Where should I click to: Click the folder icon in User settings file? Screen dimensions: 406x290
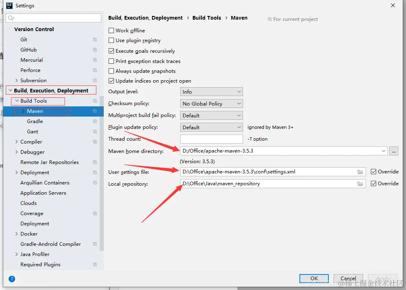tap(360, 172)
